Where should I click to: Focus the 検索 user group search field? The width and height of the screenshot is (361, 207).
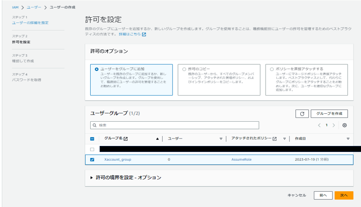[174, 125]
